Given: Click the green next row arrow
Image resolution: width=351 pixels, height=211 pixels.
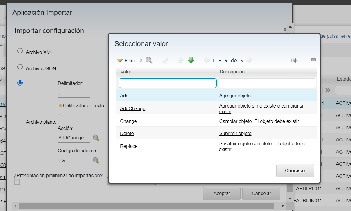Looking at the screenshot, I should click(x=191, y=60).
